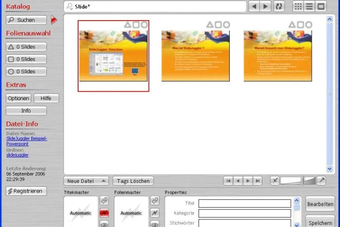
Task: Select the 'Warum braucht man SlideJuggler?' thumbnail
Action: [278, 56]
